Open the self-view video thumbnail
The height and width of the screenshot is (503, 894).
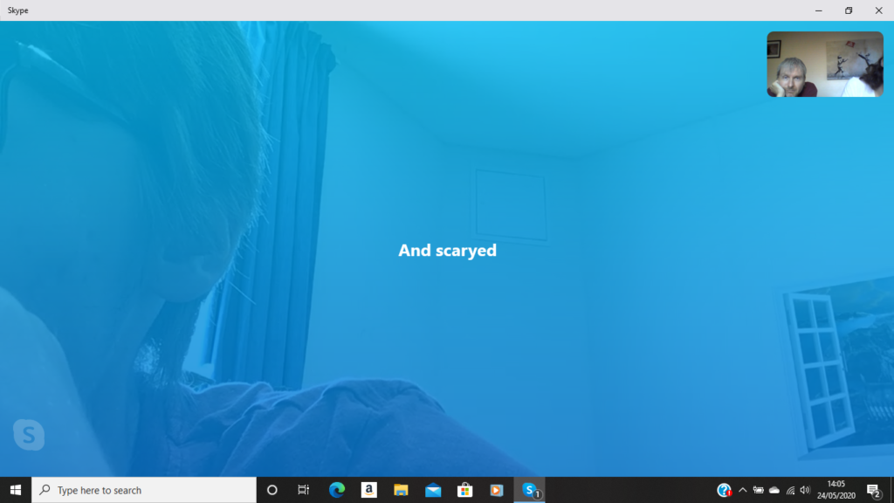pos(824,64)
